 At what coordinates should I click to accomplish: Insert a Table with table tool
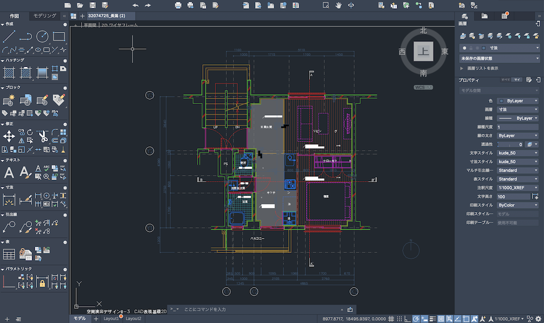tap(9, 254)
